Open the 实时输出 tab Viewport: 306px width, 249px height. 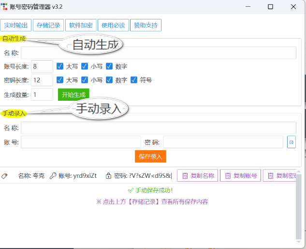[x=16, y=25]
